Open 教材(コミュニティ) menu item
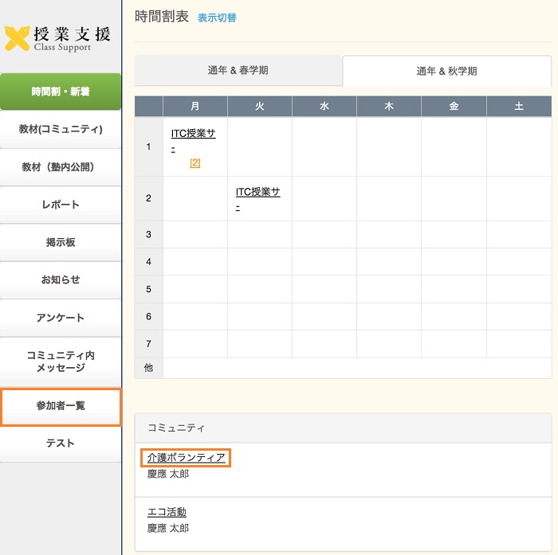Image resolution: width=558 pixels, height=555 pixels. [61, 129]
